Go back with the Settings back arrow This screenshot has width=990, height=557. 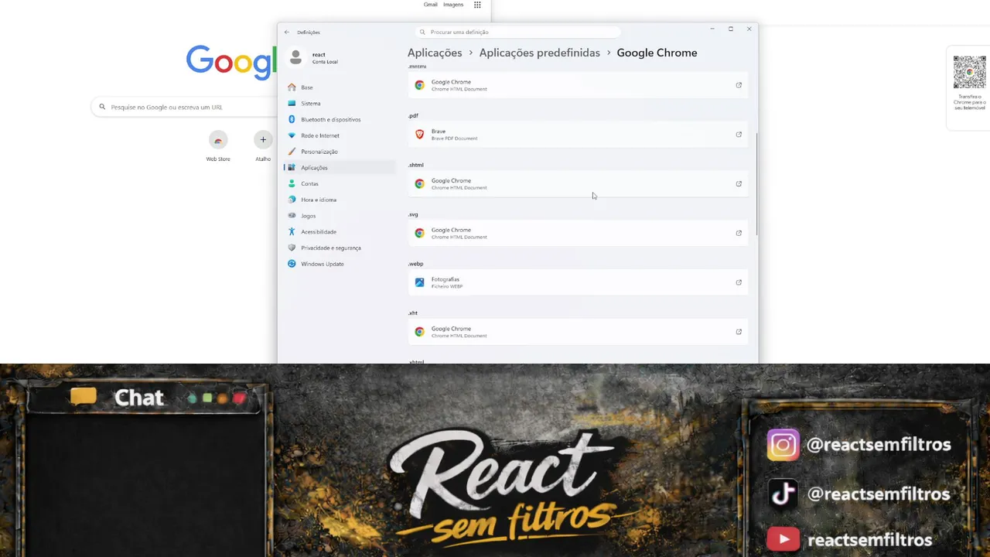point(287,32)
